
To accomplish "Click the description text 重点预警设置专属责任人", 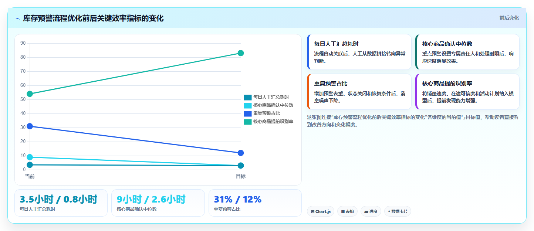I will click(x=468, y=57).
